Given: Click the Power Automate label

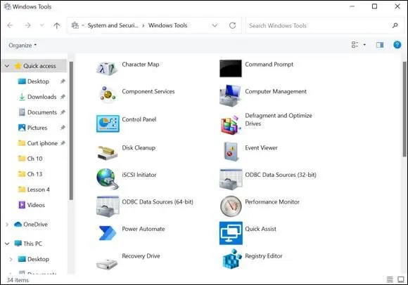Looking at the screenshot, I should (x=144, y=229).
